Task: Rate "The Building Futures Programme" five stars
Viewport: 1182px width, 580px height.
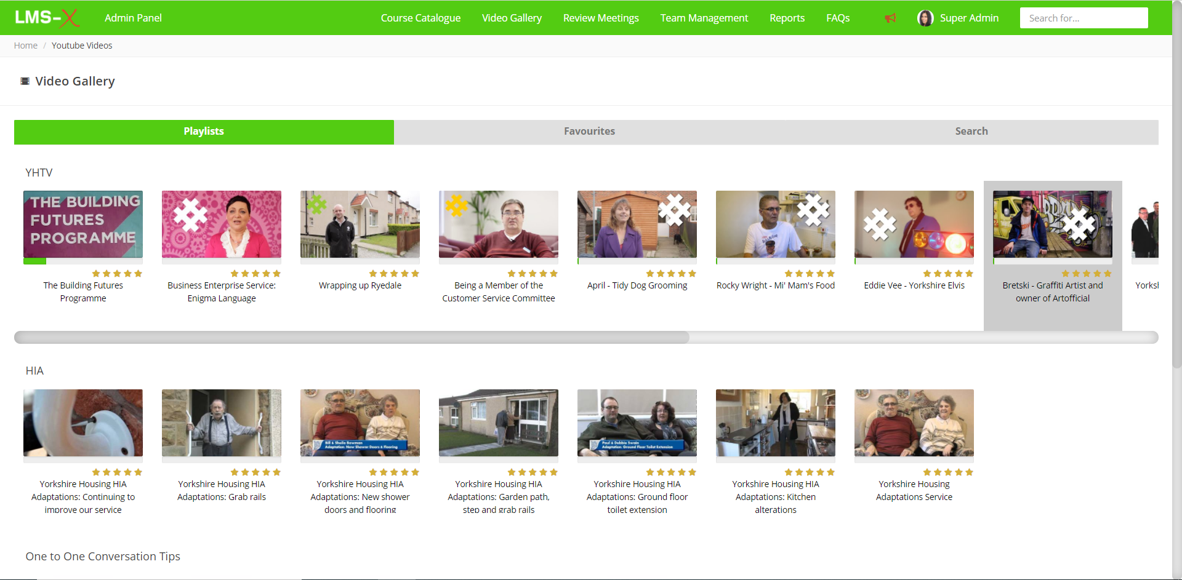Action: coord(139,274)
